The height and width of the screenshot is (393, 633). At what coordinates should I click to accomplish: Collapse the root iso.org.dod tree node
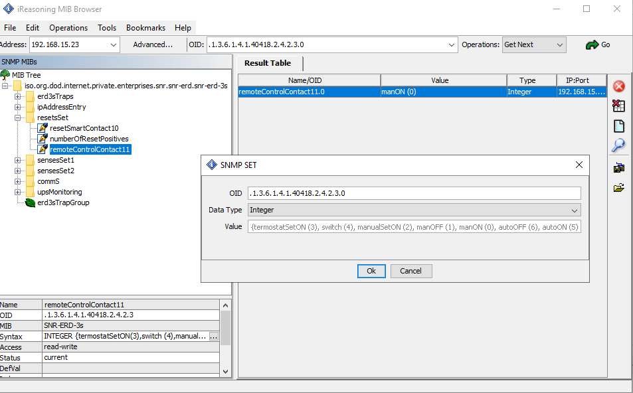coord(5,86)
